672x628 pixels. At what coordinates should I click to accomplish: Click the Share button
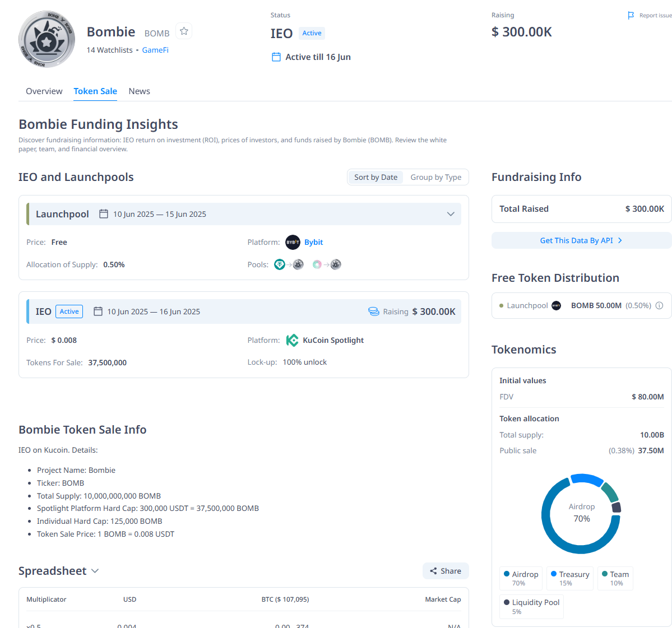[x=446, y=571]
